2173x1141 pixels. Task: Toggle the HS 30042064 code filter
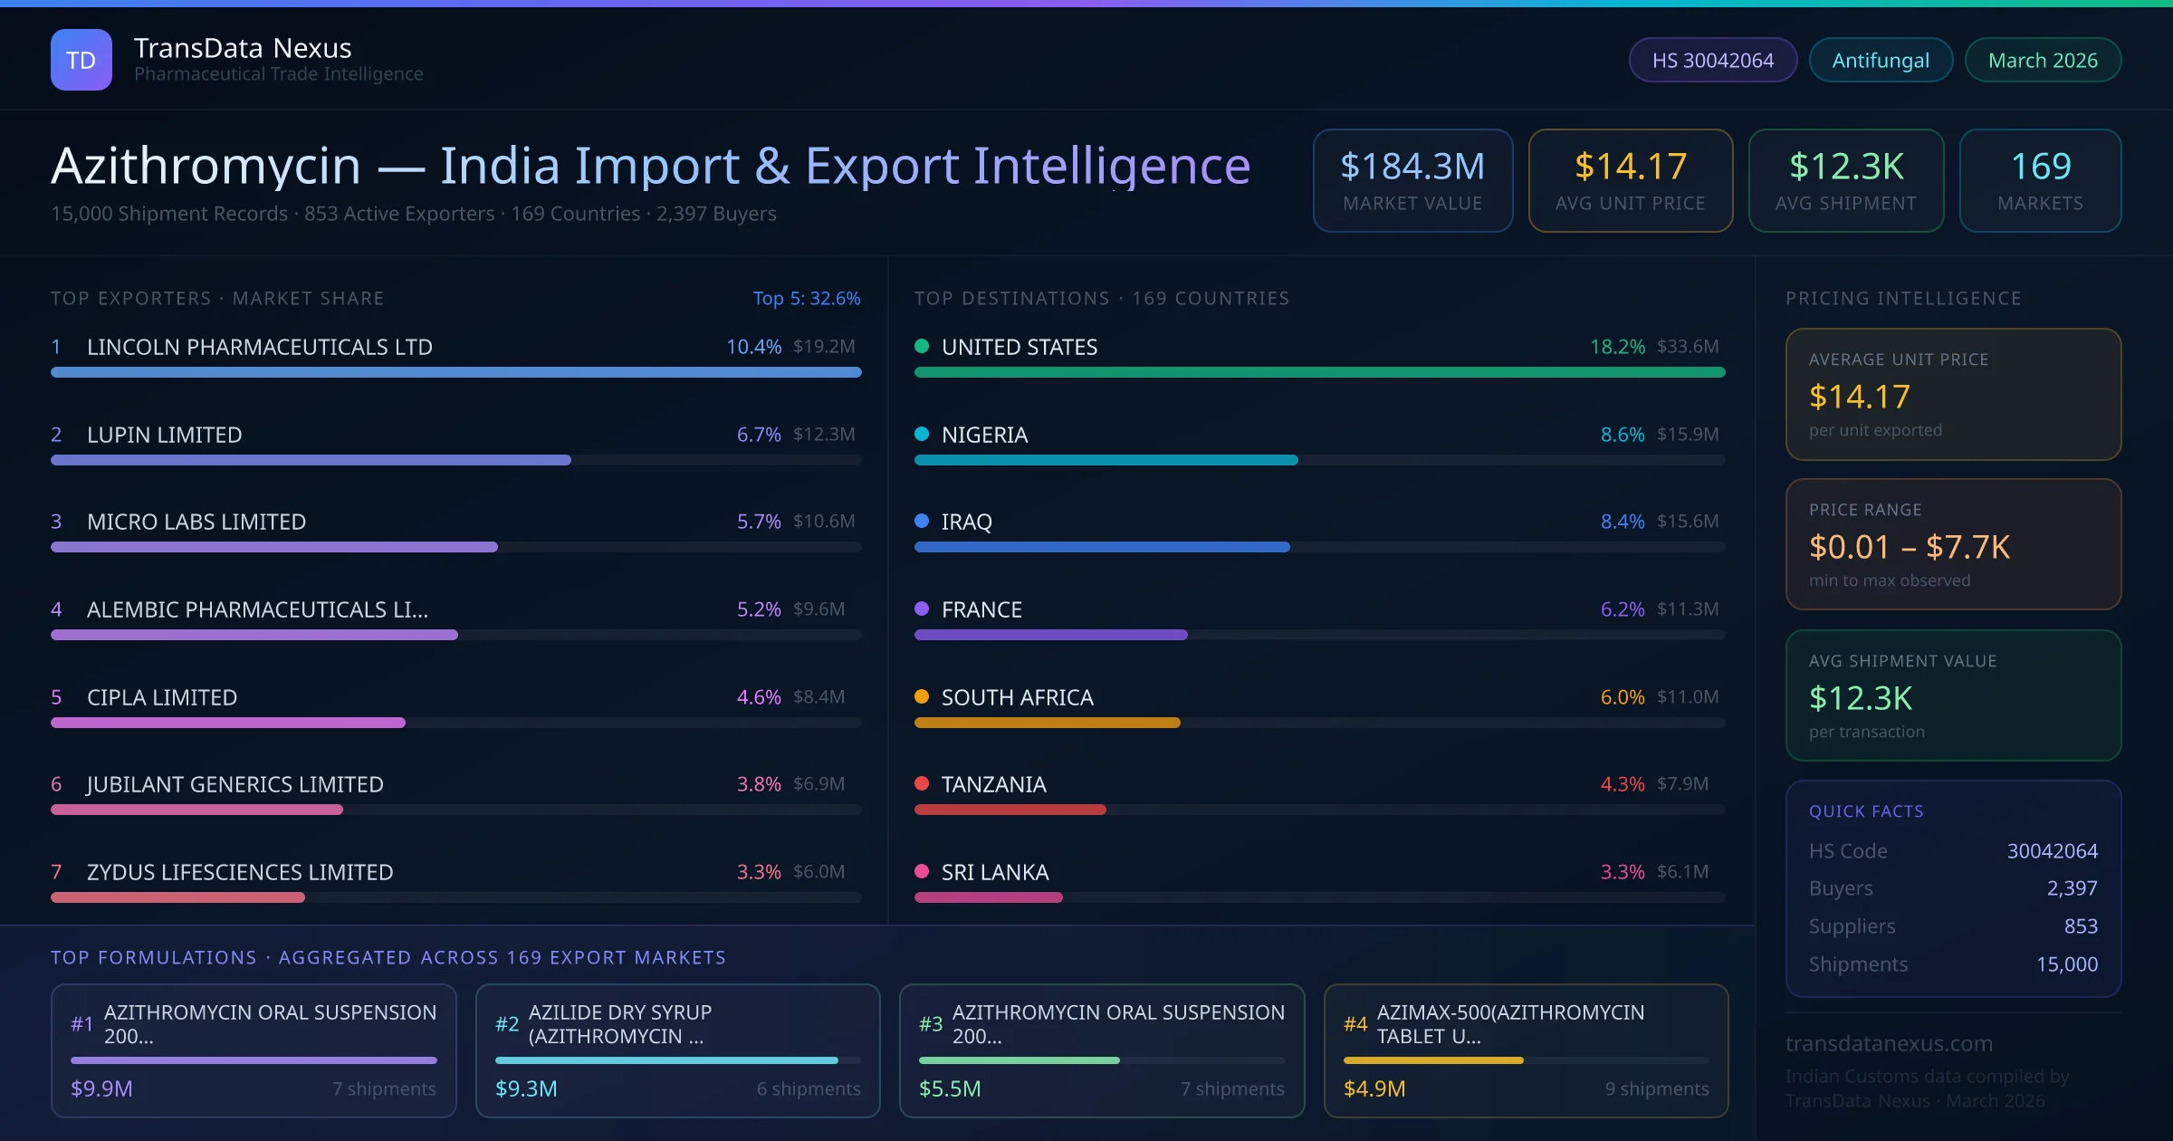click(x=1712, y=59)
